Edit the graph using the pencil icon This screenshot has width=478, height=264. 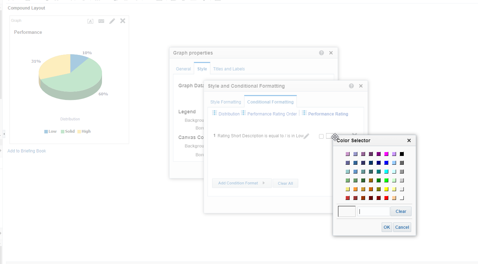[112, 21]
